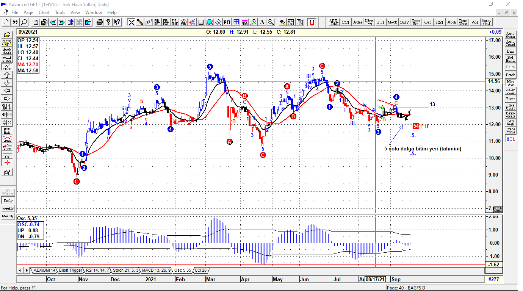Click the Seasonals button

[x=510, y=115]
